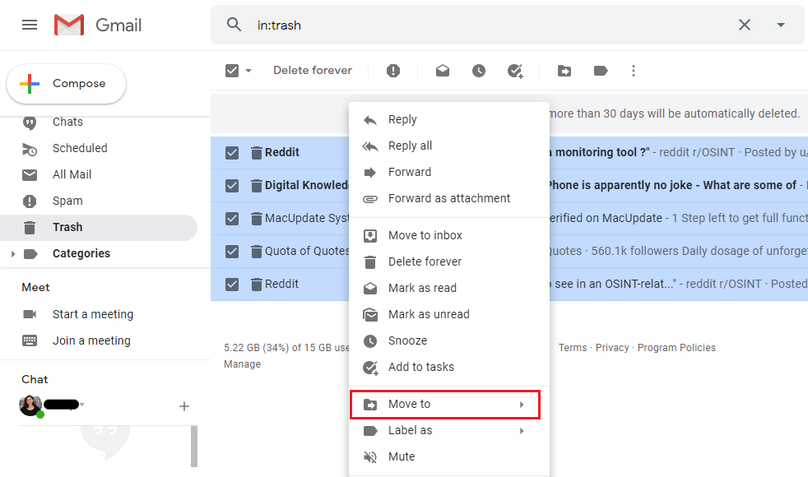Choose Snooze in the context menu
Viewport: 808px width, 477px height.
tap(449, 340)
